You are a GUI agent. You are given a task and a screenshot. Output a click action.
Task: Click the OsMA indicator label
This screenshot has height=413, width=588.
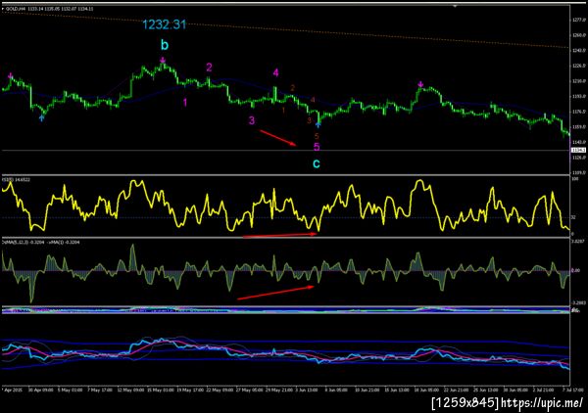click(x=40, y=243)
